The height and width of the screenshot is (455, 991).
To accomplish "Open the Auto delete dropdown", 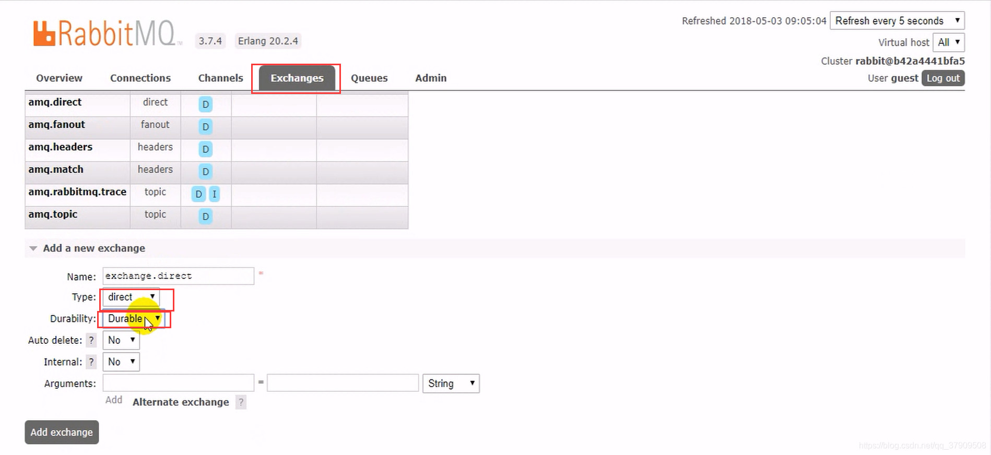I will coord(121,340).
